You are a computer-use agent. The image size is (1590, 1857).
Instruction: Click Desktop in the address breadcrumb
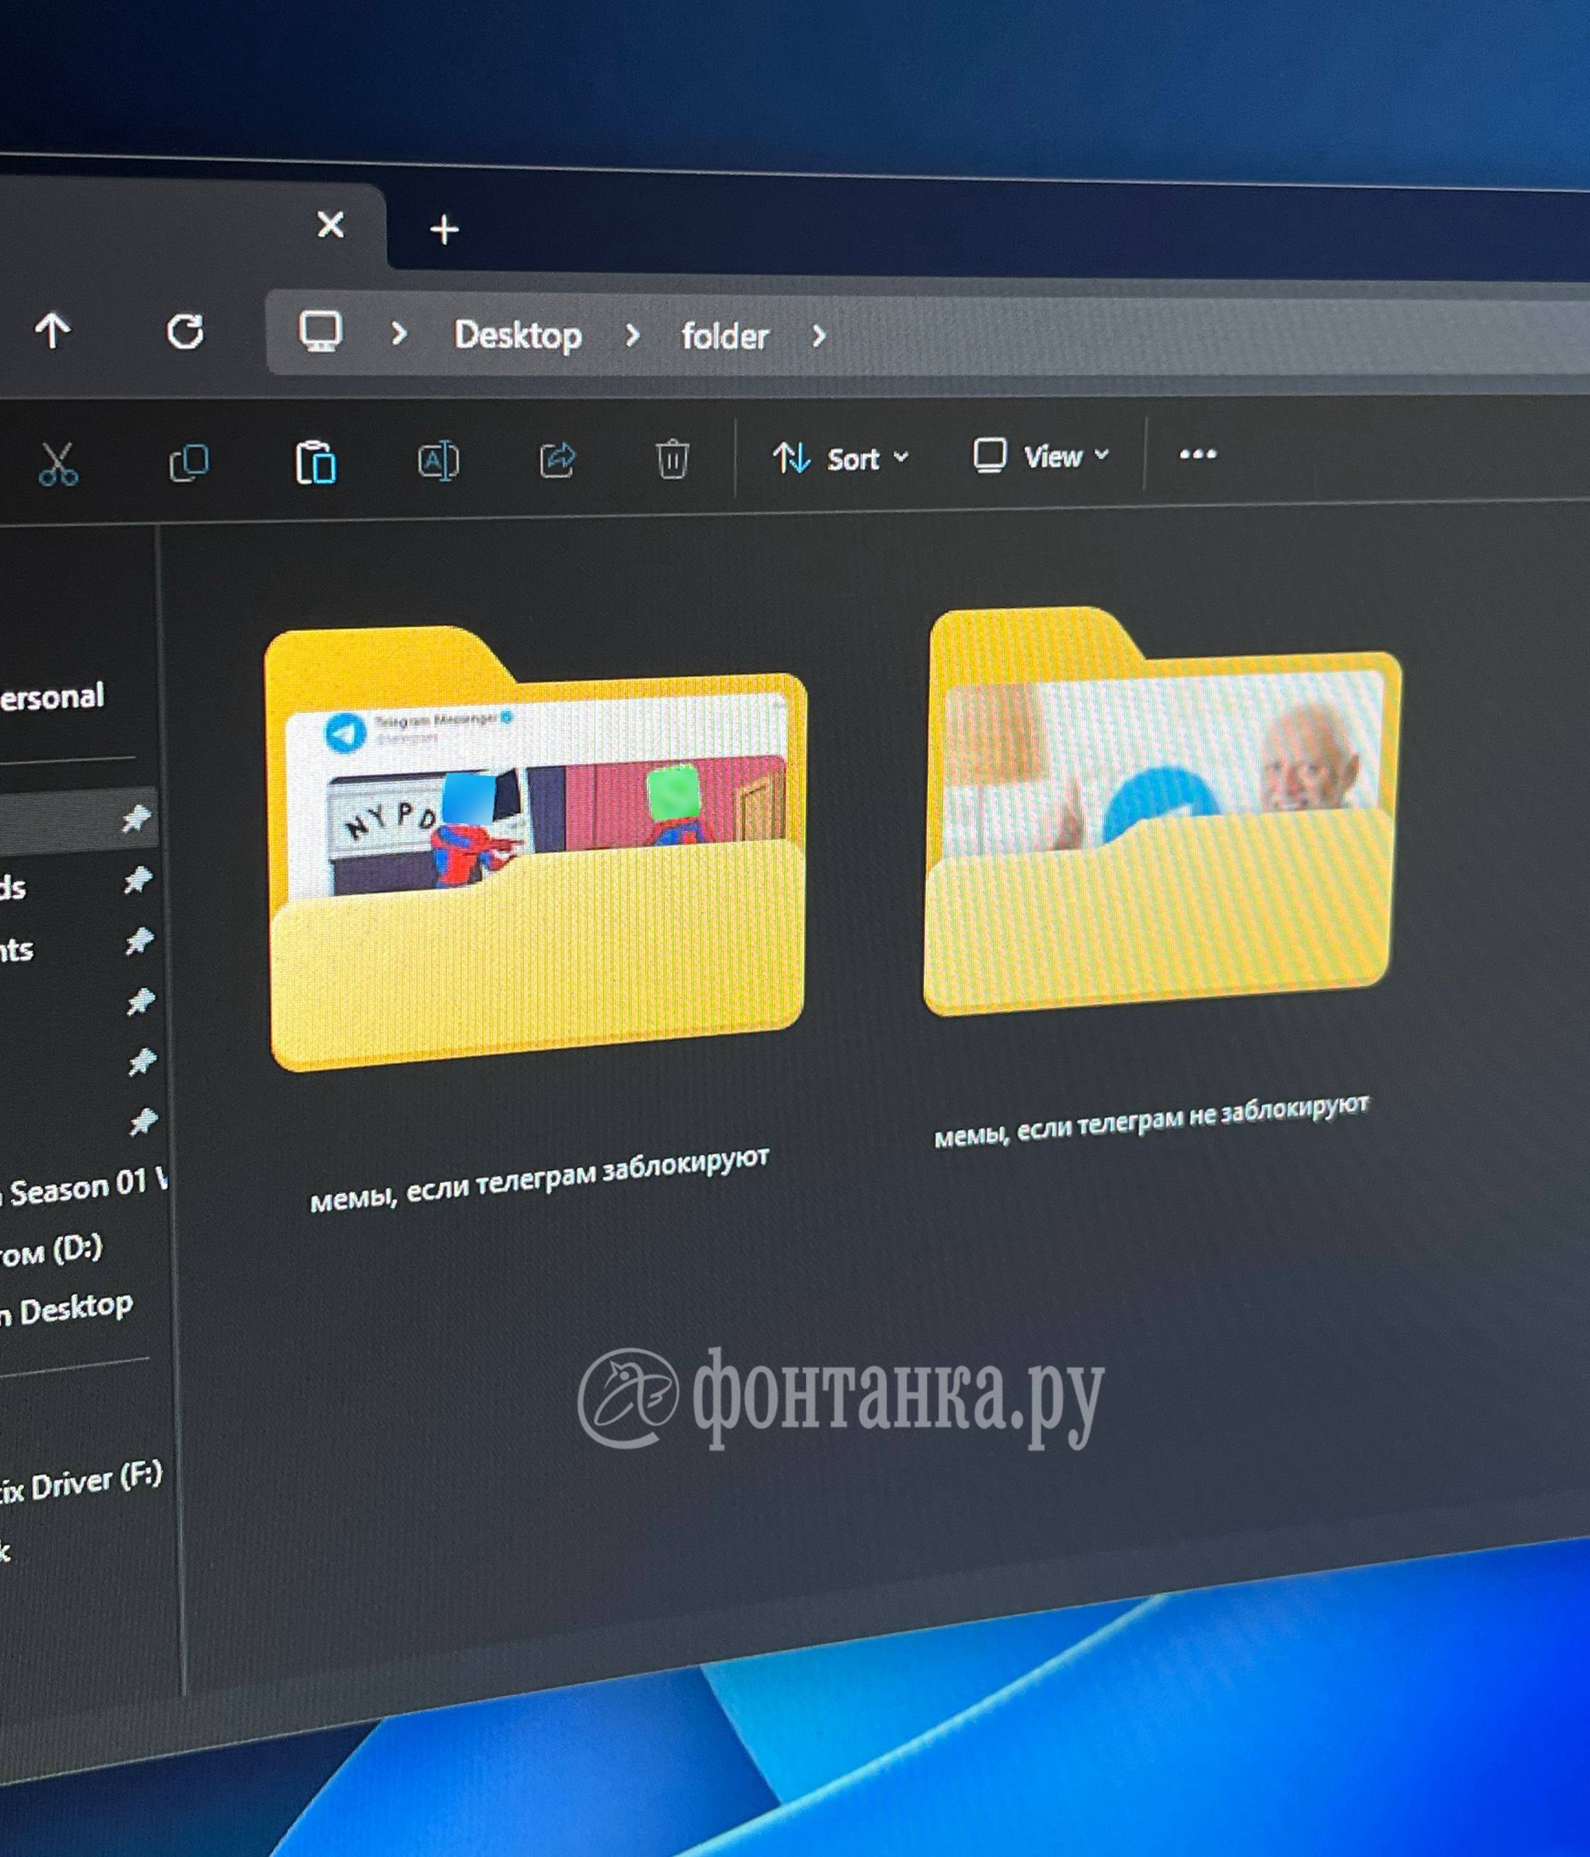(x=518, y=335)
